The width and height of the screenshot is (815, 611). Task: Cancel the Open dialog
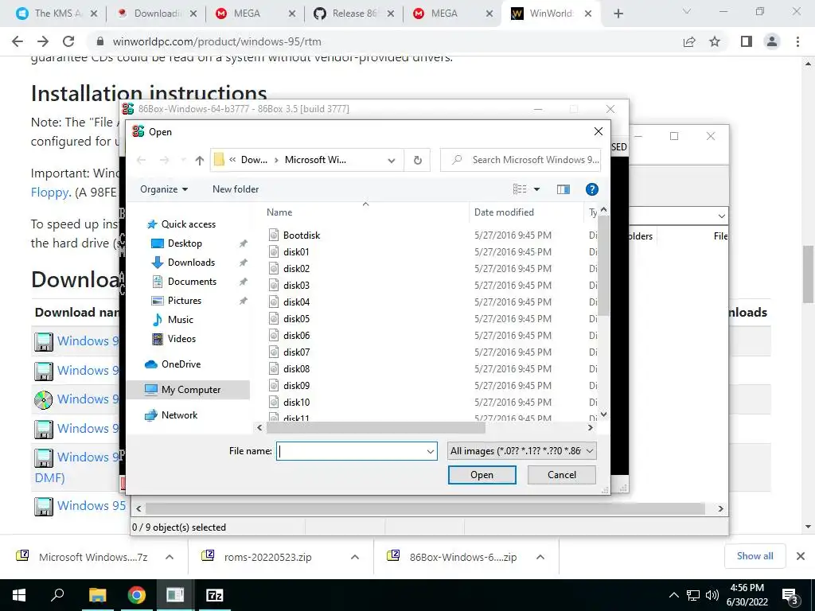click(561, 474)
